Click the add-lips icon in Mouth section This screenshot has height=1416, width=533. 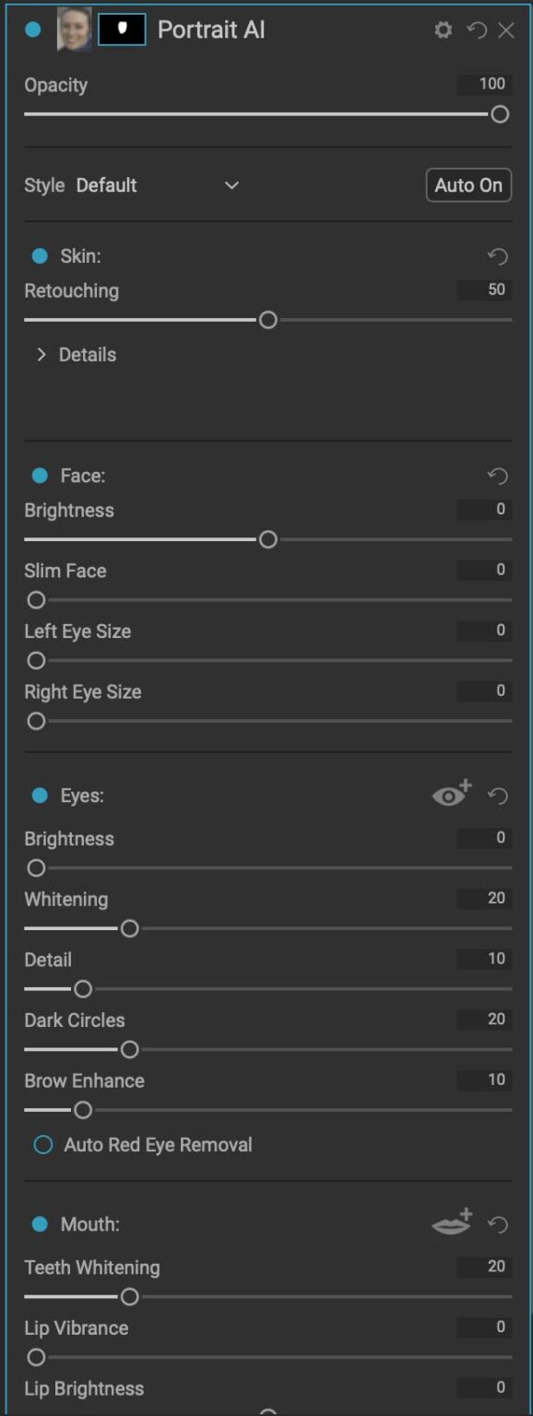449,1223
